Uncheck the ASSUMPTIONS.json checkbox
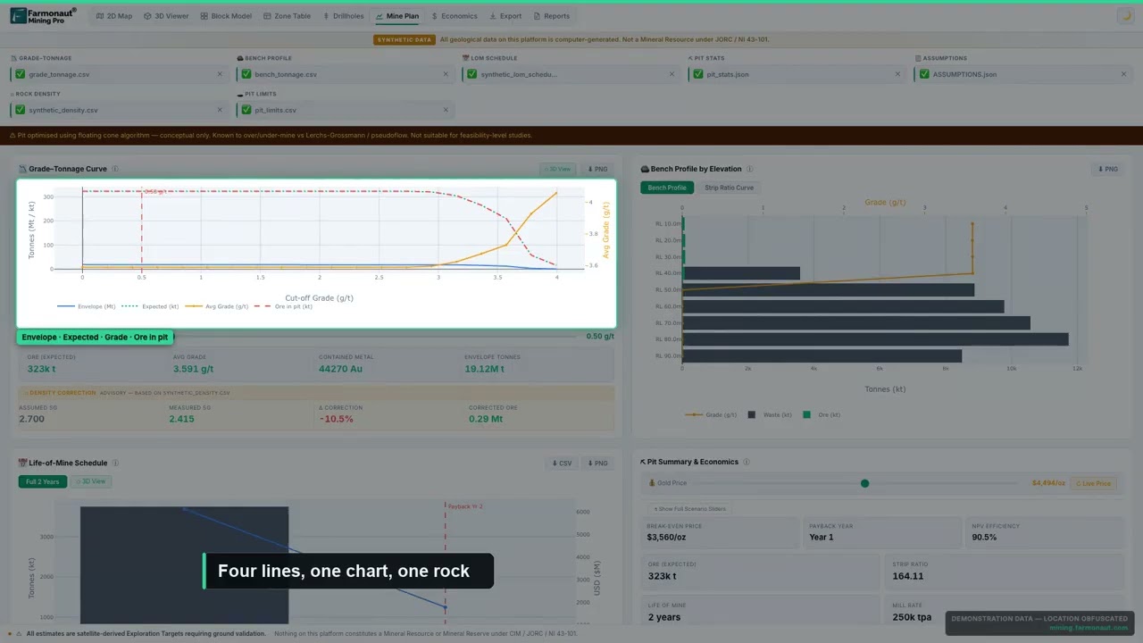 [924, 74]
